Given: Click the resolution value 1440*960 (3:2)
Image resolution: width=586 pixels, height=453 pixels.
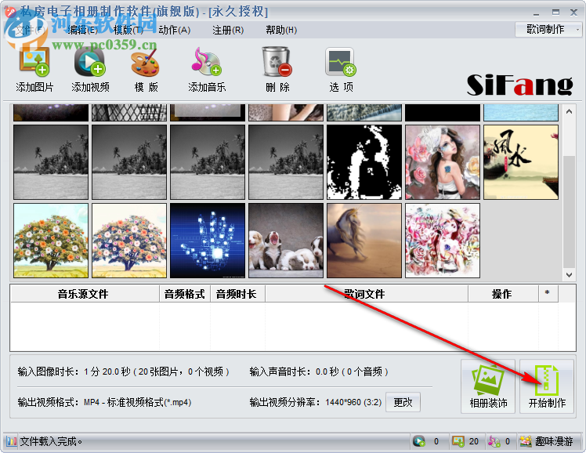Looking at the screenshot, I should (353, 403).
